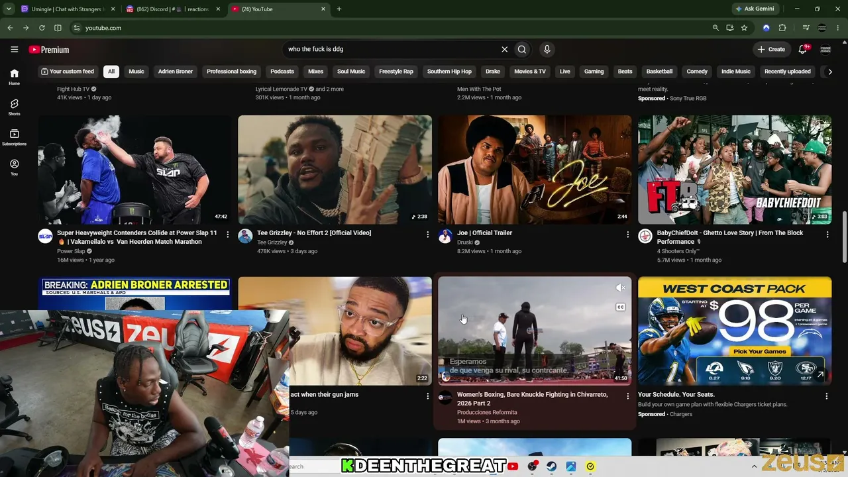Open a new browser tab
Viewport: 848px width, 477px height.
tap(339, 9)
